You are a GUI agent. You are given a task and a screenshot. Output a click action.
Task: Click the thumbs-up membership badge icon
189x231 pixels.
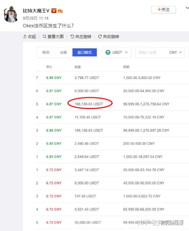coord(60,11)
